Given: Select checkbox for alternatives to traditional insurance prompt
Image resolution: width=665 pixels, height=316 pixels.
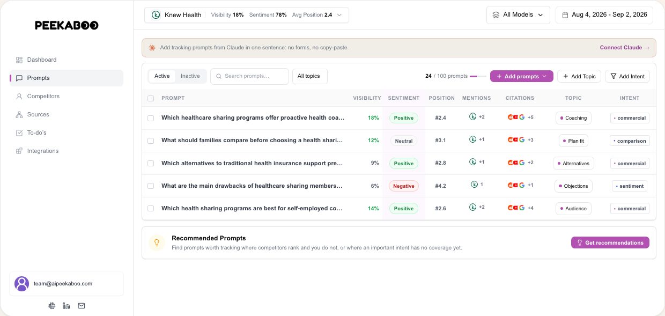Looking at the screenshot, I should 151,163.
